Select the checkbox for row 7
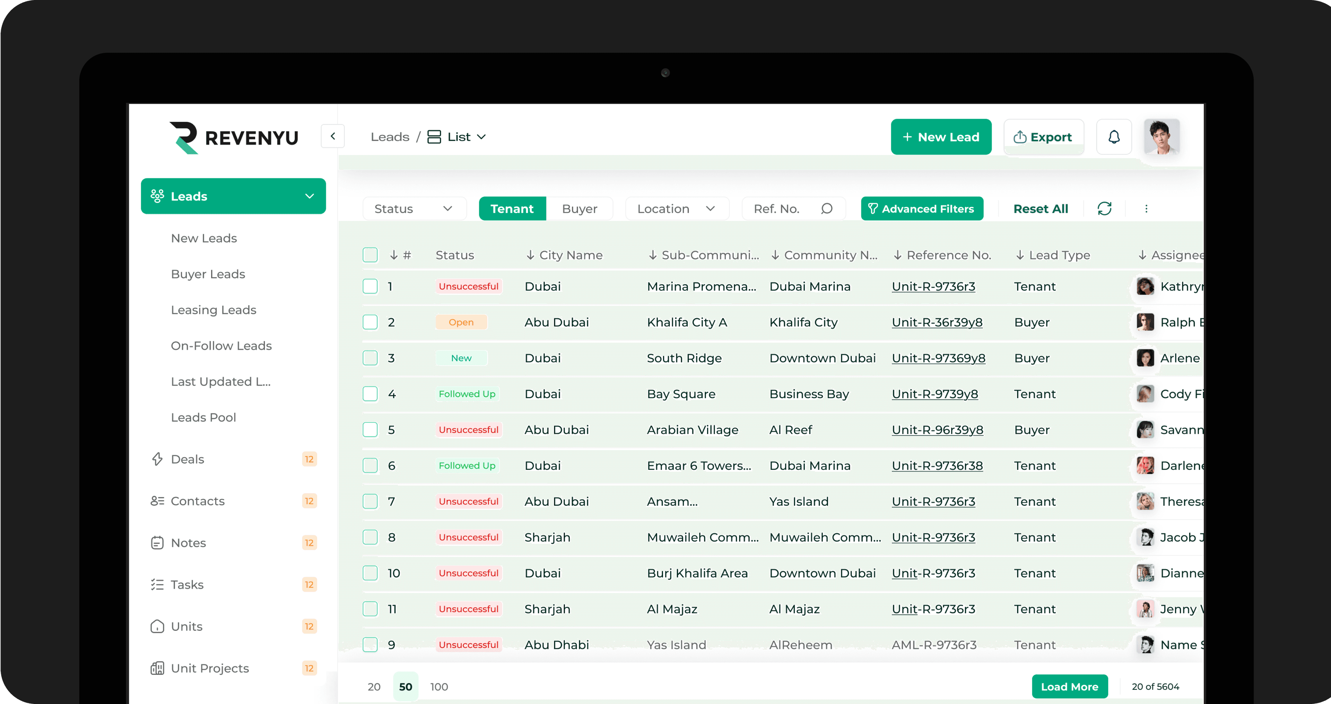The width and height of the screenshot is (1331, 704). [370, 501]
